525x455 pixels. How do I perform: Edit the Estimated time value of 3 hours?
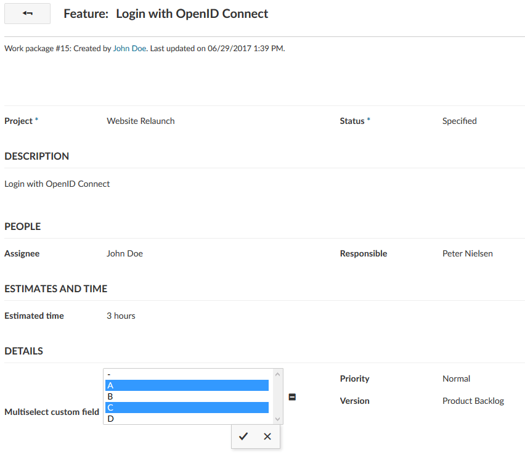pos(121,316)
